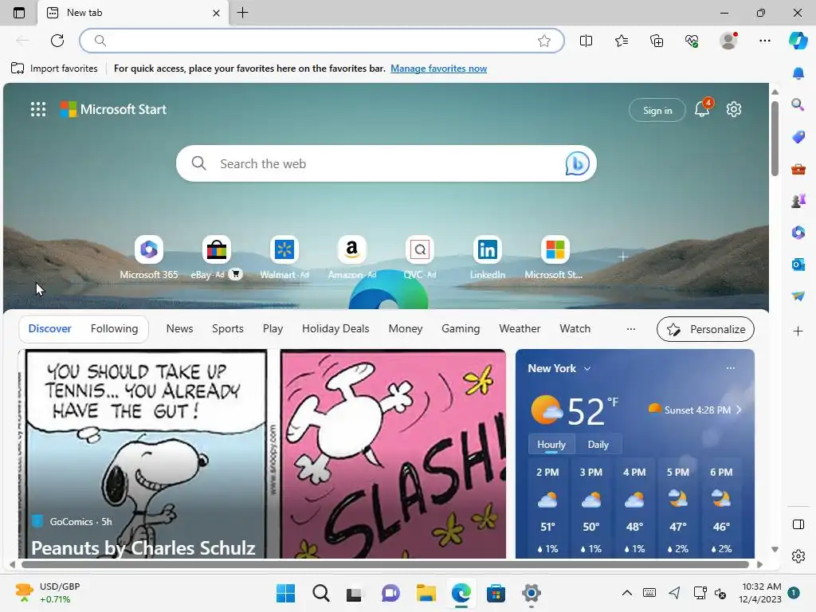The width and height of the screenshot is (816, 612).
Task: Click the Bing chat icon in search box
Action: (577, 163)
